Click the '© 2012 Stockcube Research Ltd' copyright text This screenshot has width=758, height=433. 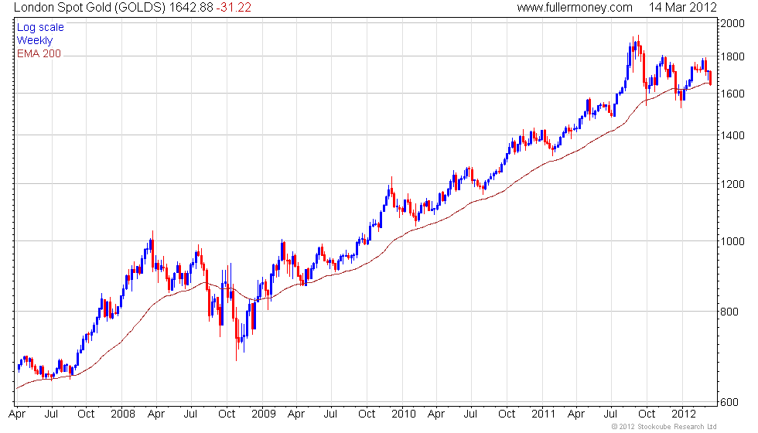664,427
